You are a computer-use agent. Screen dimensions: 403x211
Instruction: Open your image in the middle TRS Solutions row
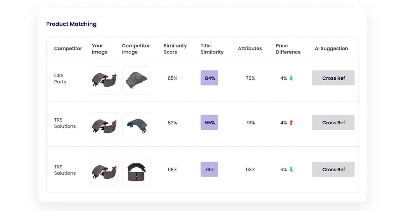click(104, 126)
